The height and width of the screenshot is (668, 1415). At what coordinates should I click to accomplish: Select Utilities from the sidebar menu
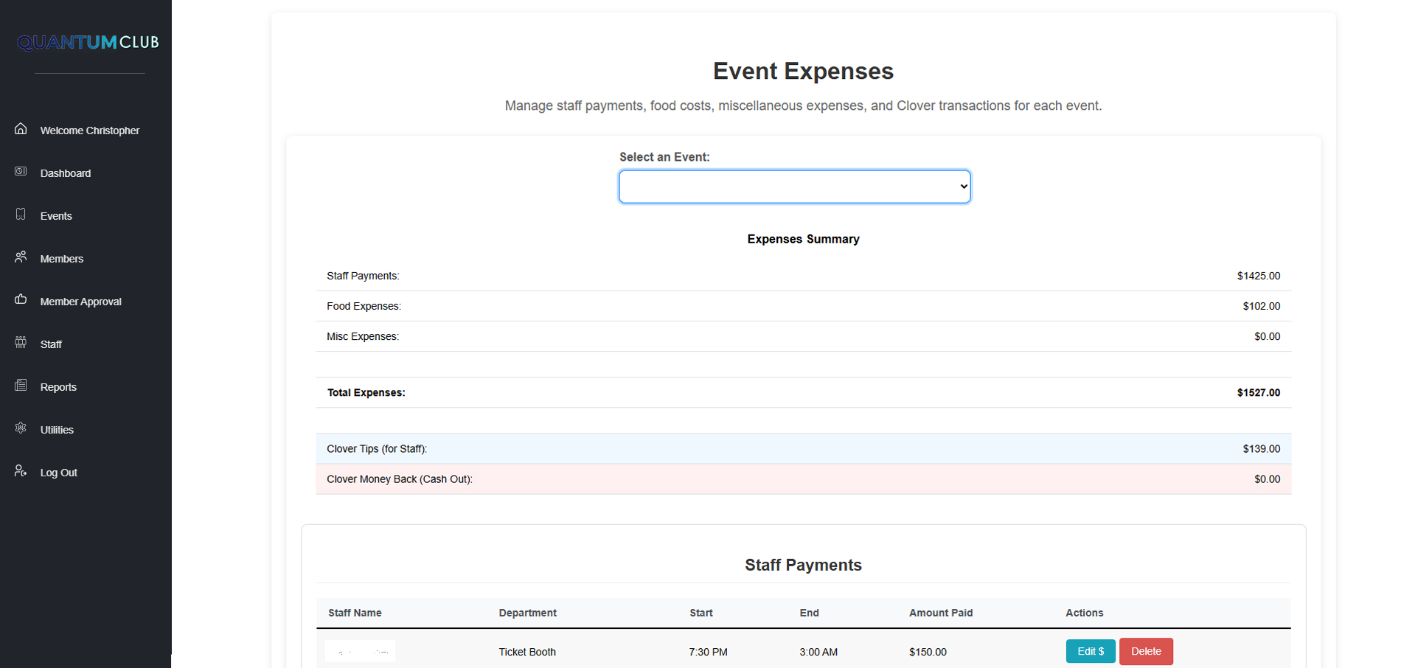point(57,429)
